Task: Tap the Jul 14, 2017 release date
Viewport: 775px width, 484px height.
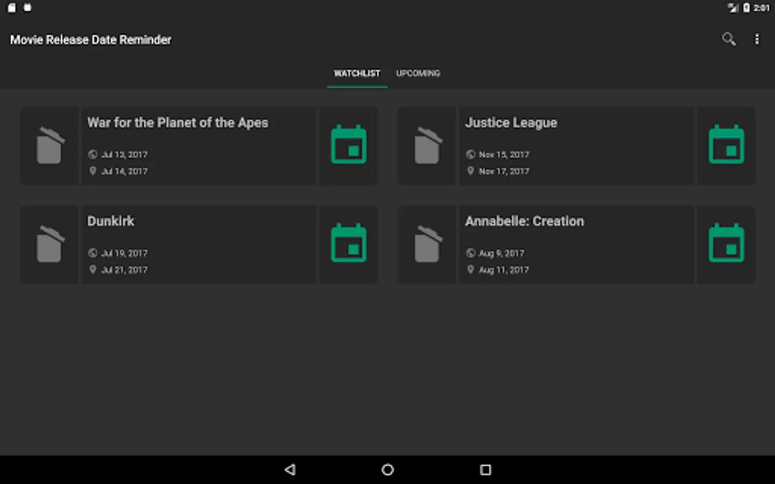Action: tap(124, 171)
